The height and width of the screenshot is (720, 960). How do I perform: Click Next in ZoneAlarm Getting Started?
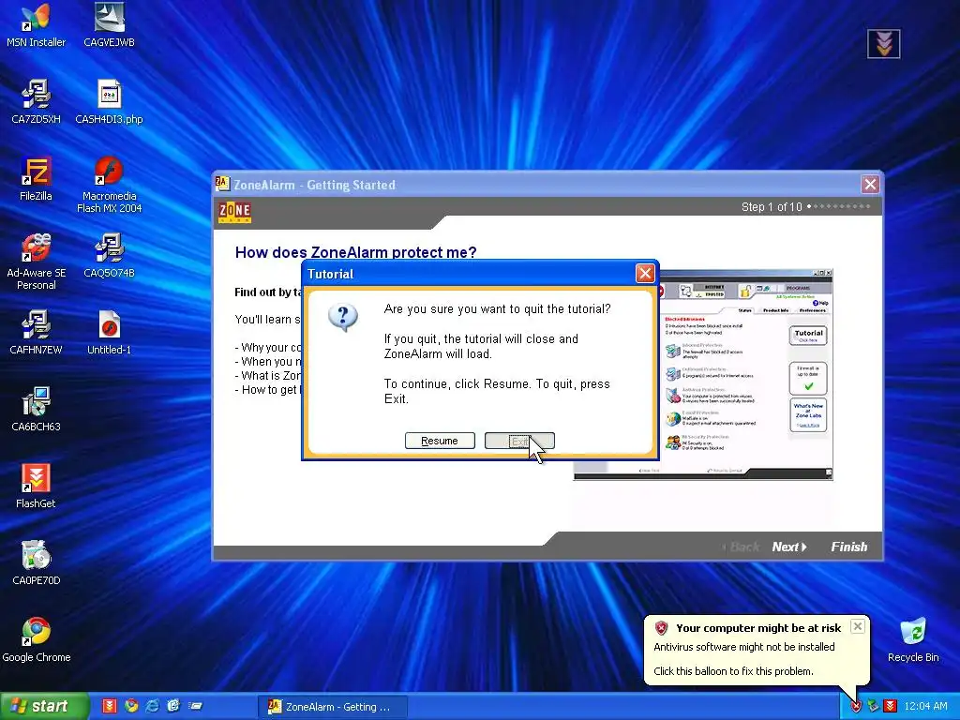789,547
